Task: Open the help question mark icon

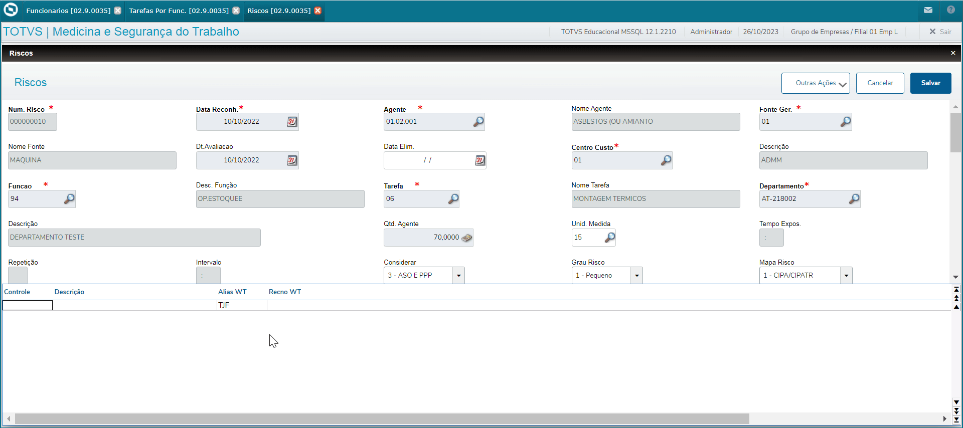Action: click(951, 10)
